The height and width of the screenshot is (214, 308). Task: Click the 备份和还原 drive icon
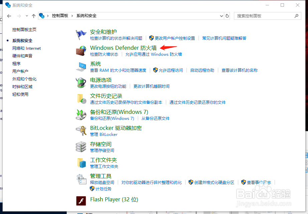point(81,115)
